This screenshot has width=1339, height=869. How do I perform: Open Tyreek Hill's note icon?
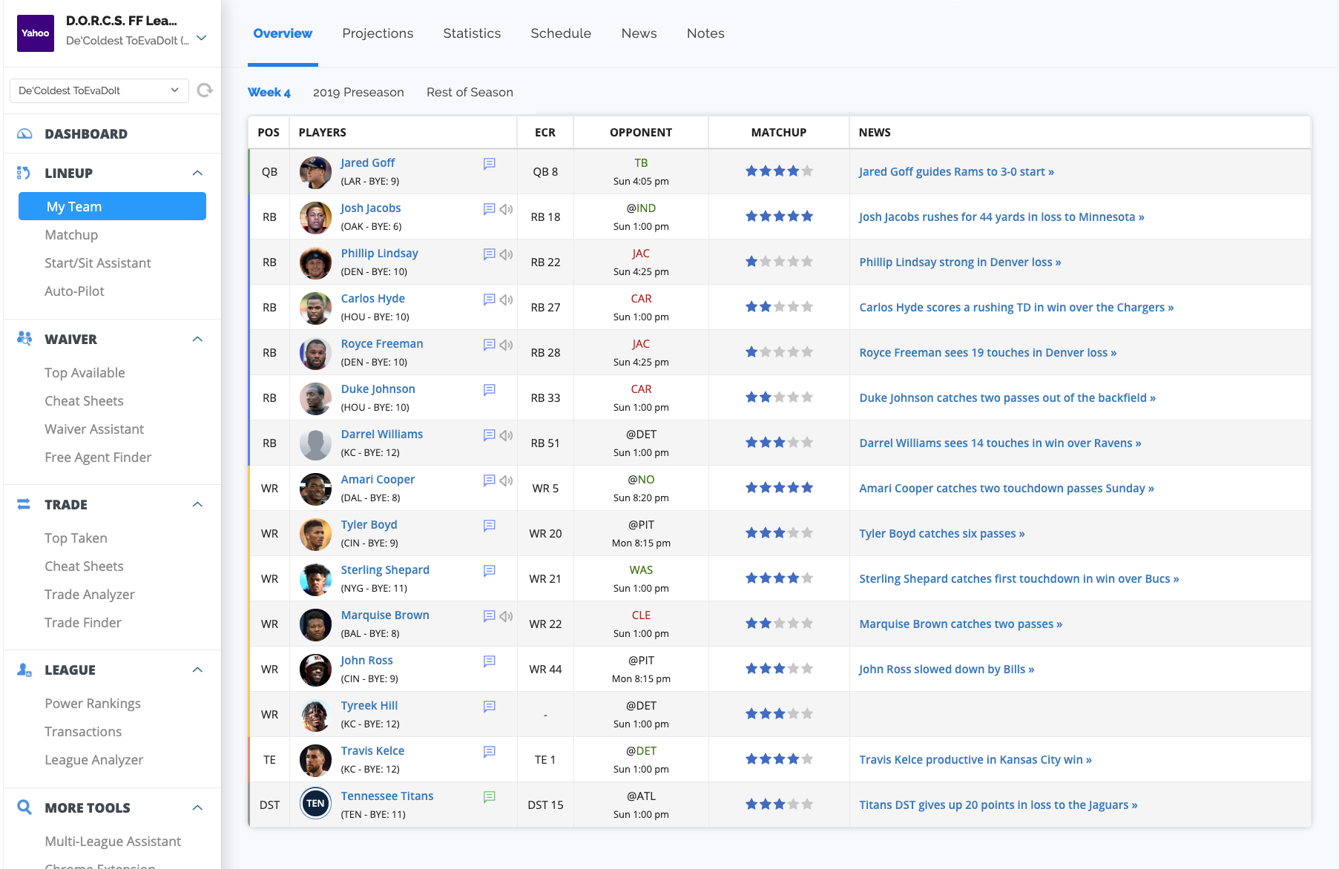(x=490, y=707)
